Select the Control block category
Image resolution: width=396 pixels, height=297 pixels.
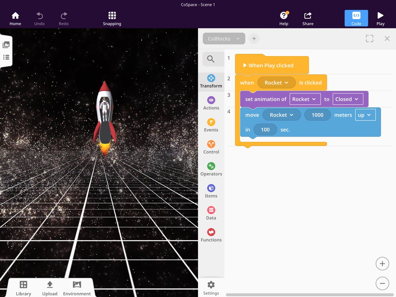point(211,148)
